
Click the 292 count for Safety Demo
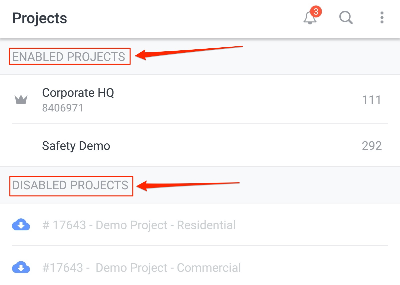pyautogui.click(x=372, y=146)
